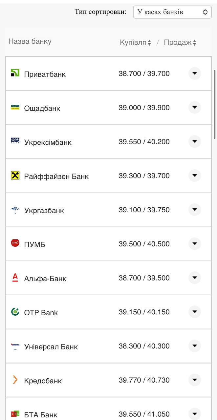Click the Кредобанк orange chevron logo
Viewport: 217px width, 420px height.
click(15, 380)
